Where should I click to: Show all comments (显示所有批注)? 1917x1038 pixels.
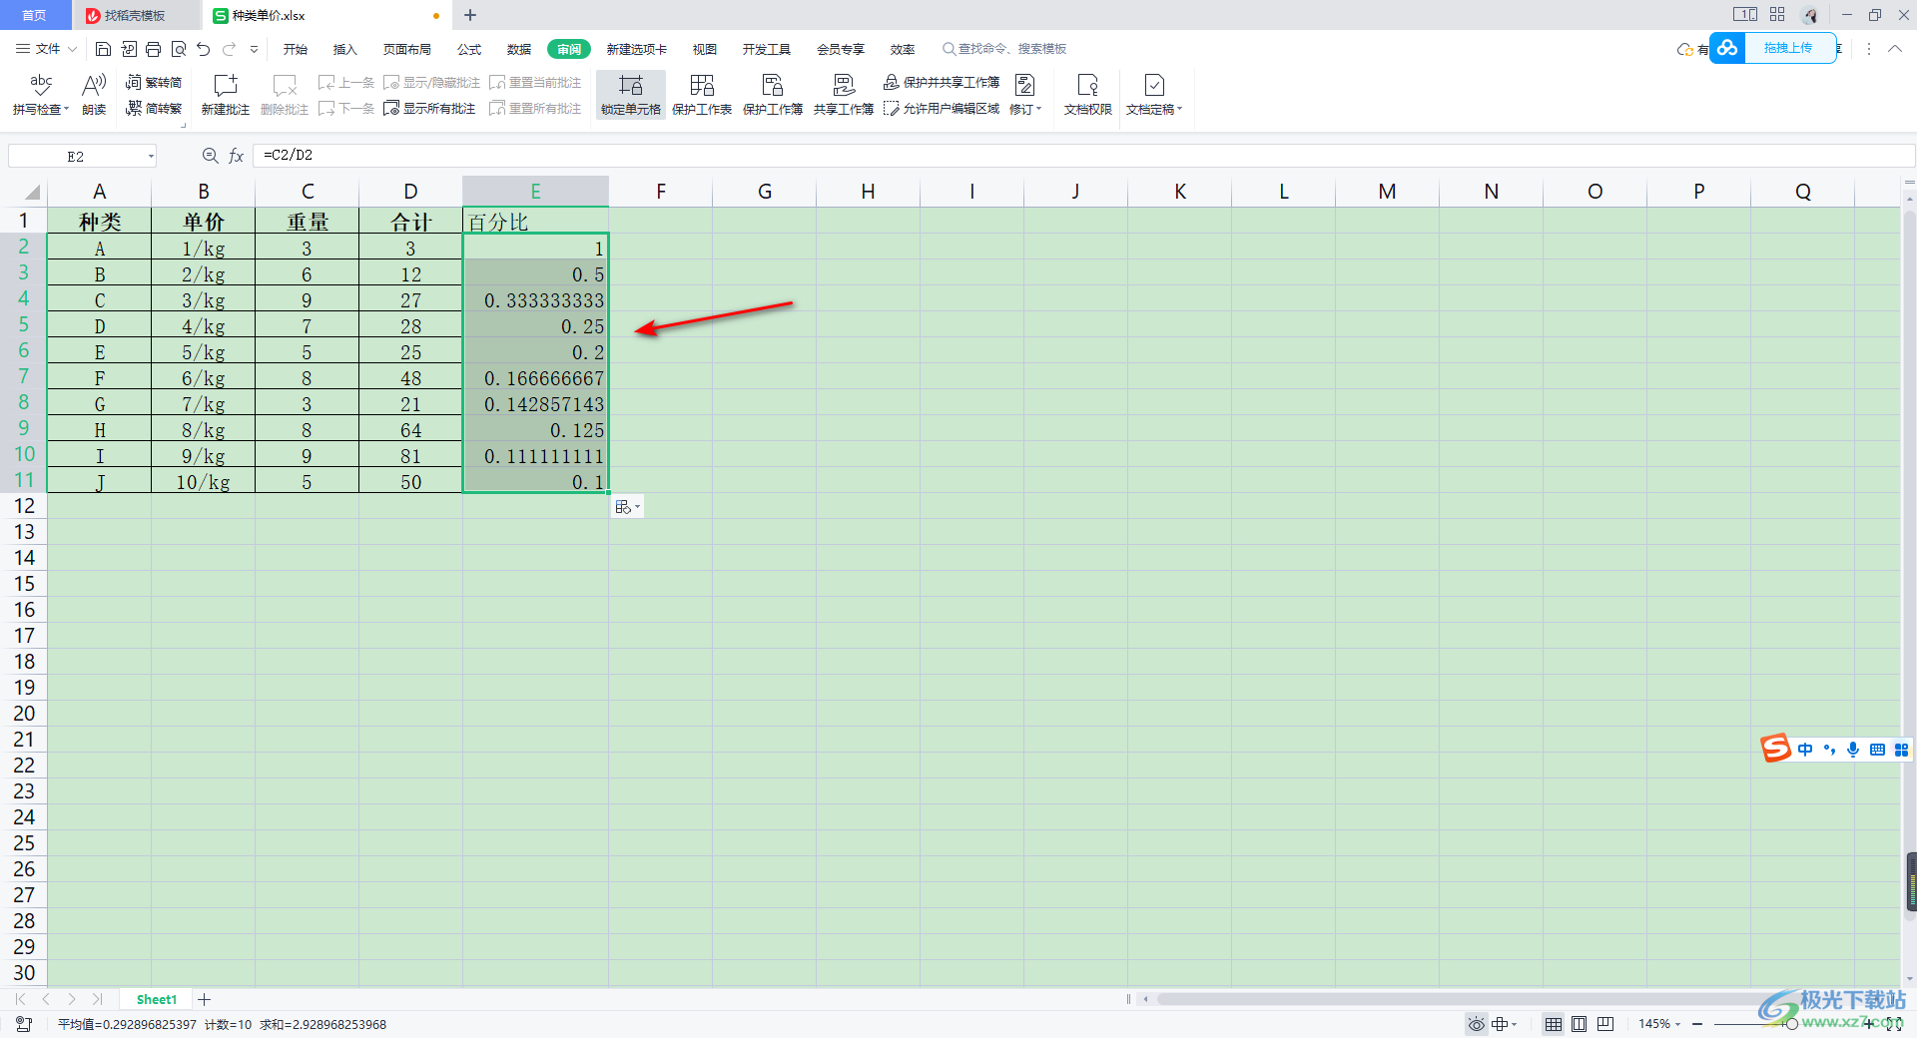click(x=430, y=108)
